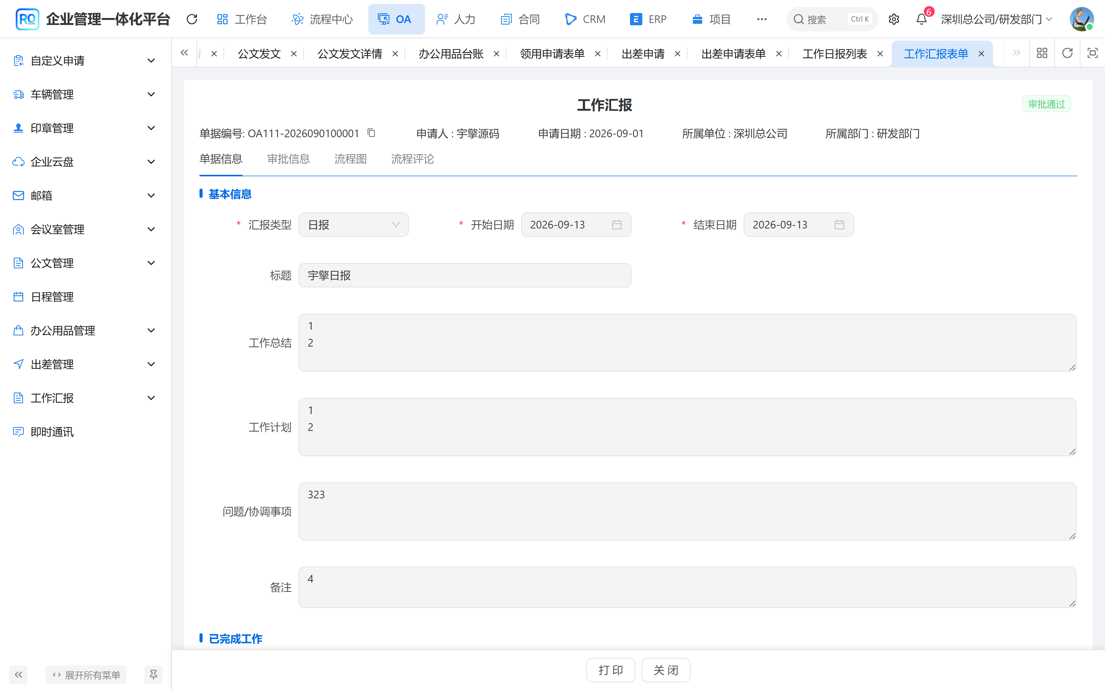Viewport: 1105px width, 690px height.
Task: Open the more modules ellipsis menu
Action: tap(762, 19)
